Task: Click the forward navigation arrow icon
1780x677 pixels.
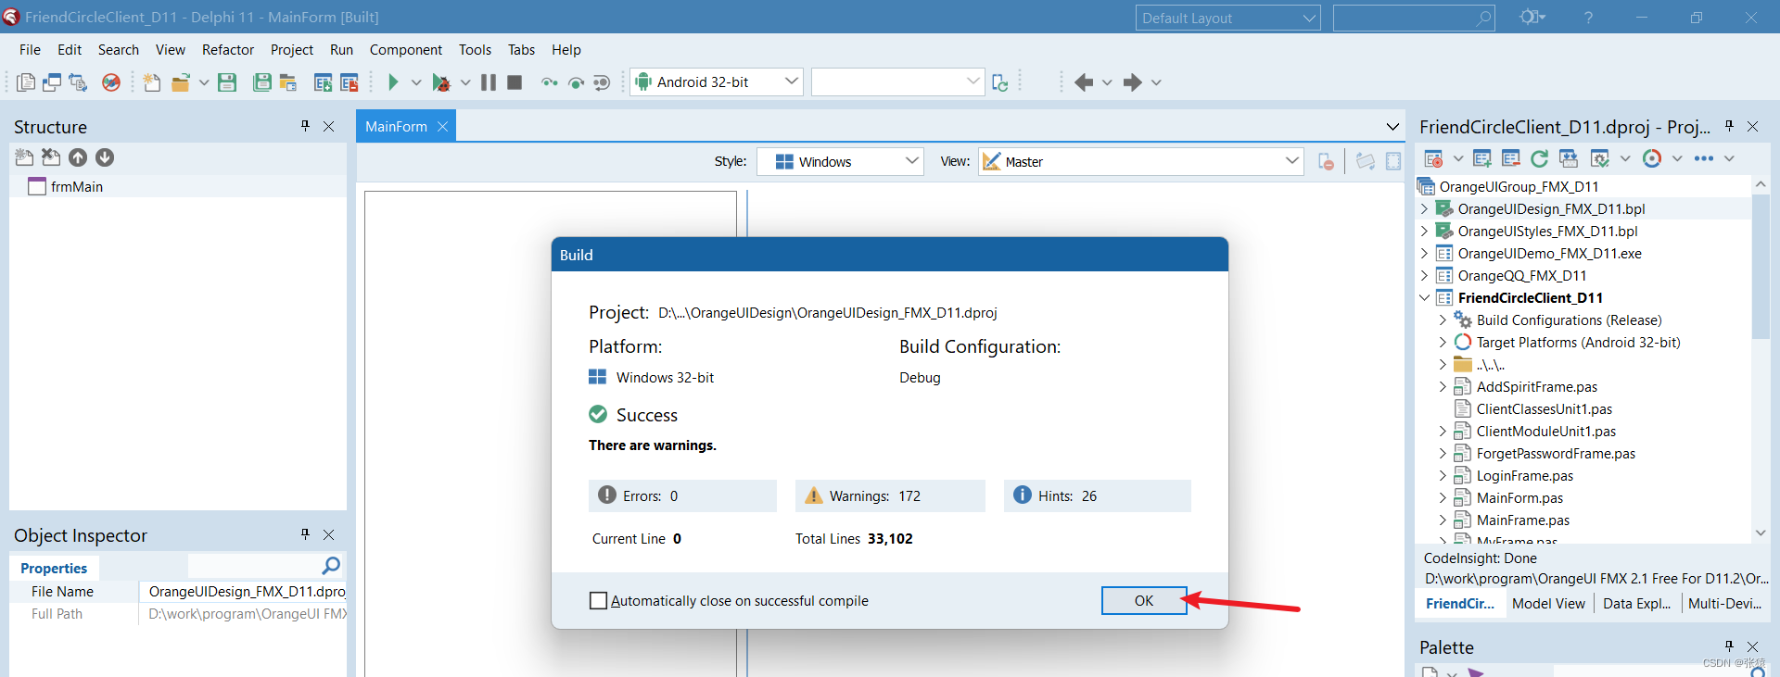Action: click(x=1132, y=82)
